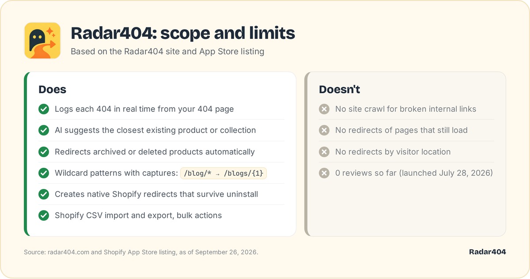Screen dimensions: 530x279
Task: Click green check beside 'Shopify CSV import and export'
Action: [44, 215]
